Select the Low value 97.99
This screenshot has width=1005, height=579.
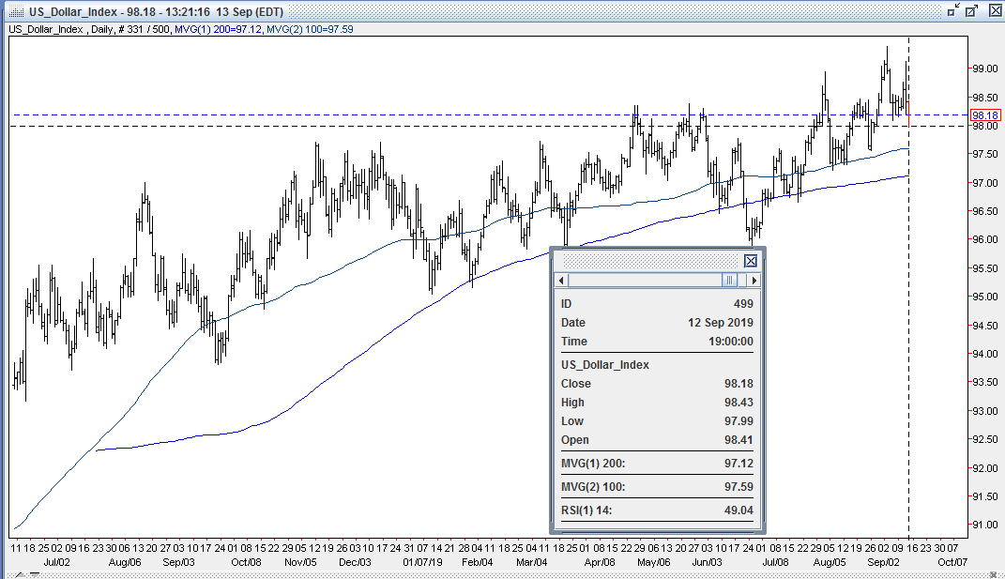click(739, 421)
